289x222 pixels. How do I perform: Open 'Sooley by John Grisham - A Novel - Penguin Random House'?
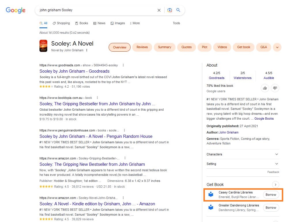(x=96, y=136)
